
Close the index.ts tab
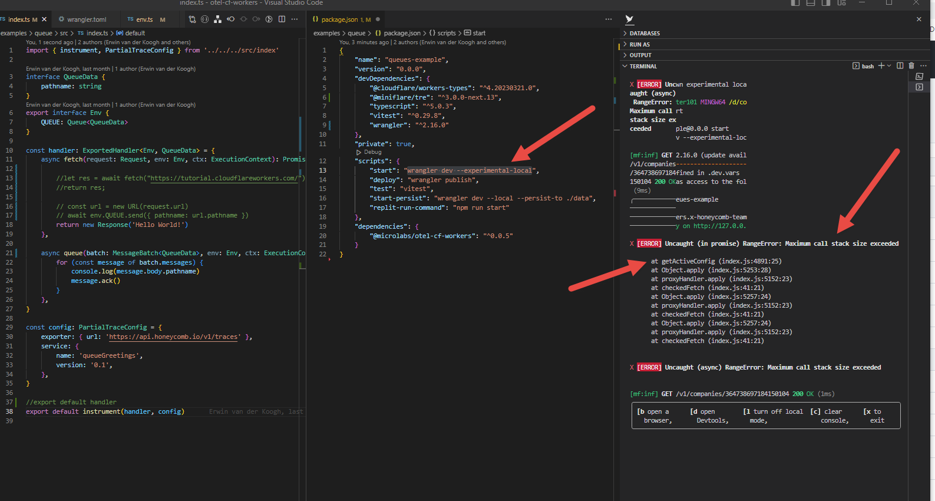tap(44, 19)
